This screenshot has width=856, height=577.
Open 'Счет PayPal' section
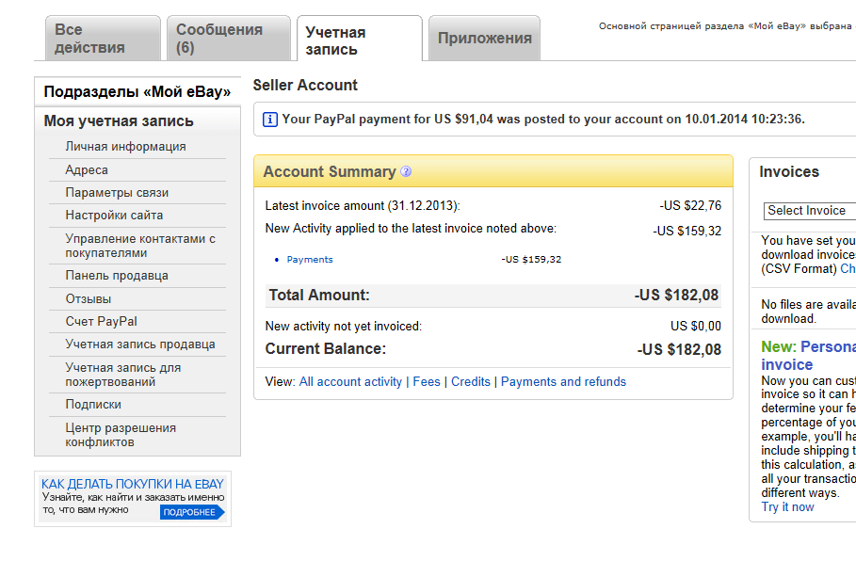point(102,322)
